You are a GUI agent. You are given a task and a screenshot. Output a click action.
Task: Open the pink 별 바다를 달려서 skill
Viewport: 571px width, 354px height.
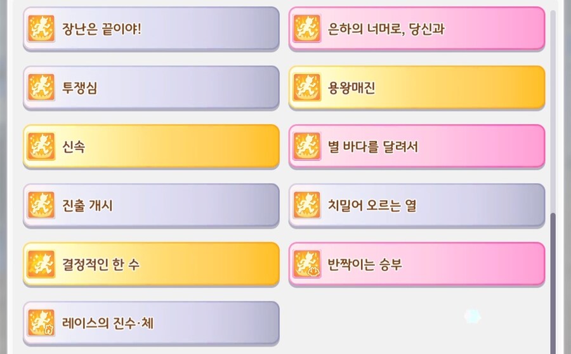click(373, 147)
